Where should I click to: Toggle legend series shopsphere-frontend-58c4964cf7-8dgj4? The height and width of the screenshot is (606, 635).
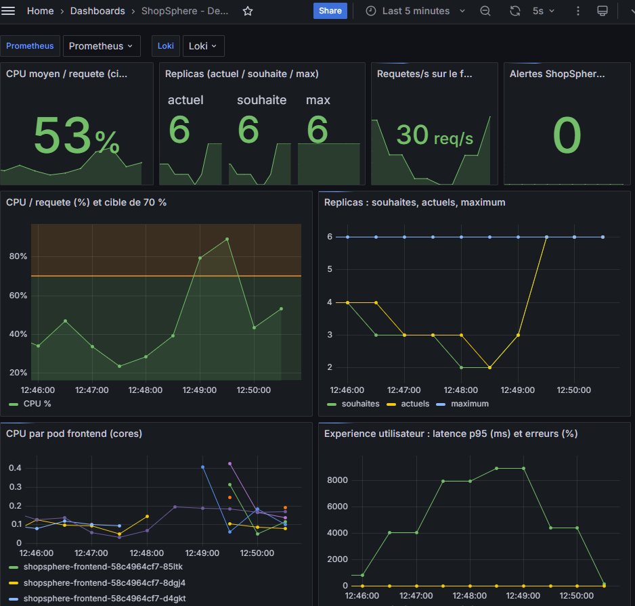104,583
